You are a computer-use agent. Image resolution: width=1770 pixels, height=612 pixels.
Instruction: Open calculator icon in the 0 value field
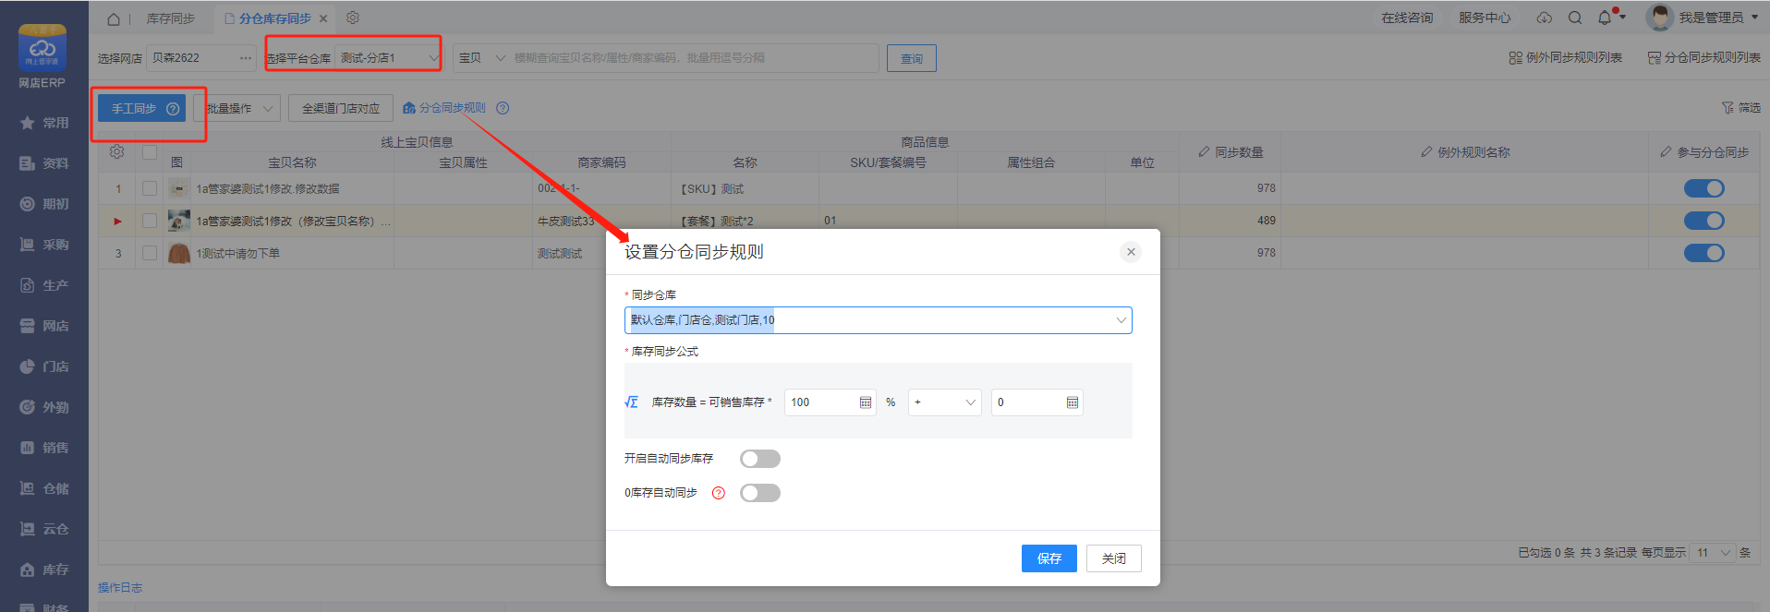pyautogui.click(x=1073, y=402)
